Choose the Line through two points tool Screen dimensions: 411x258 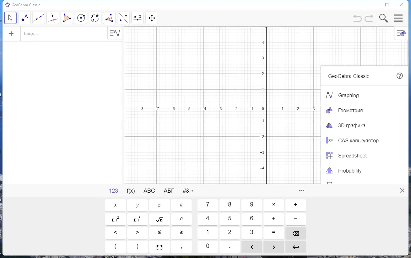tap(39, 18)
